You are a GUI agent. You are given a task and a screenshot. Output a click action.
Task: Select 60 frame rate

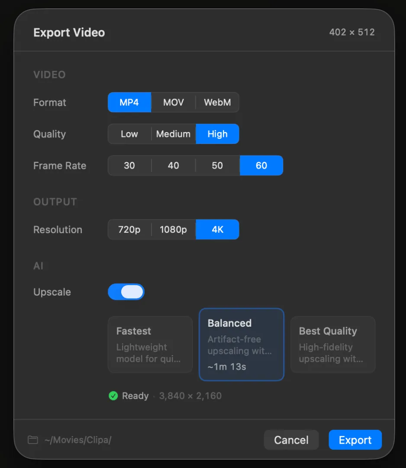pyautogui.click(x=261, y=166)
